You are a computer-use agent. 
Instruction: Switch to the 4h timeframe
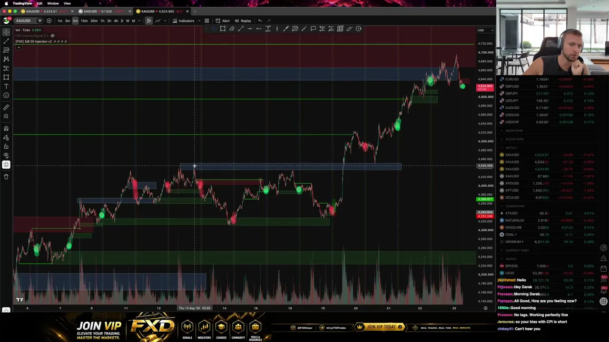116,21
